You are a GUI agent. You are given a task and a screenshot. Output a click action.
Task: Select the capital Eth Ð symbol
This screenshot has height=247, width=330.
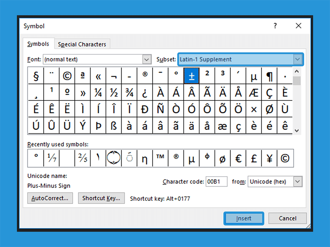click(x=145, y=109)
